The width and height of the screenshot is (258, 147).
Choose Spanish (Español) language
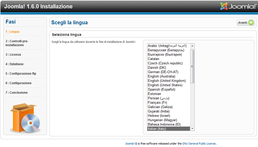(169, 90)
